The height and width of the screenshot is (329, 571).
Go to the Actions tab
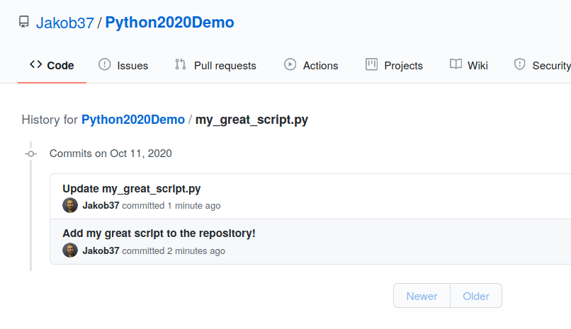pyautogui.click(x=311, y=65)
